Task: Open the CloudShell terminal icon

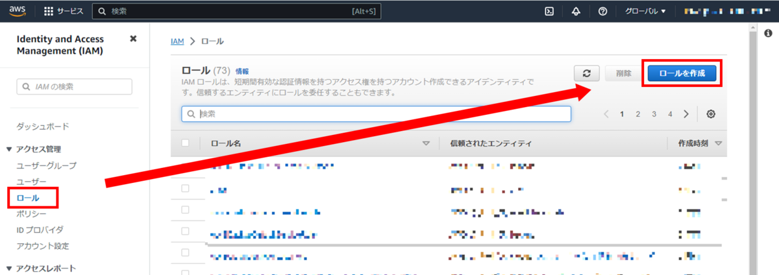Action: tap(549, 11)
